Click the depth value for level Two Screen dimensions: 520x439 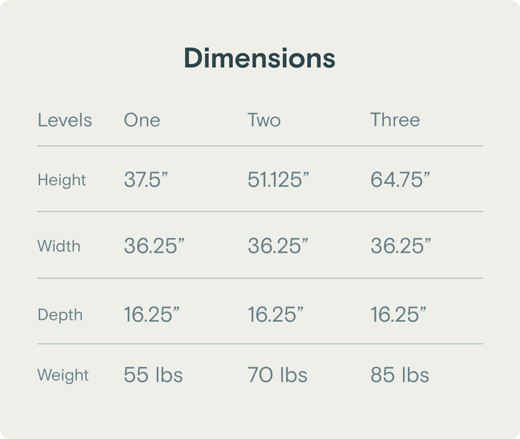[x=276, y=315]
